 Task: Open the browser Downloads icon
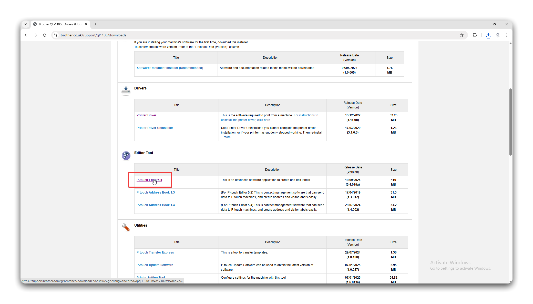[x=488, y=35]
